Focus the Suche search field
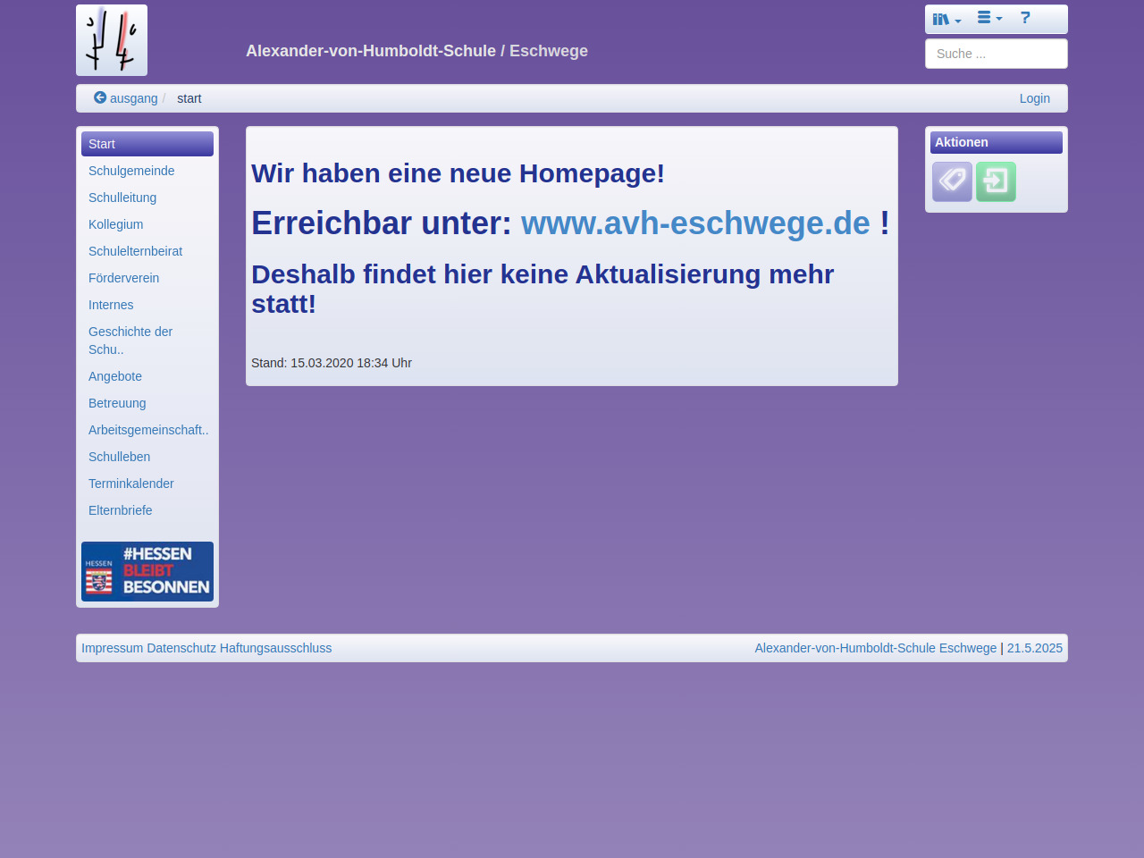The image size is (1144, 858). coord(996,54)
